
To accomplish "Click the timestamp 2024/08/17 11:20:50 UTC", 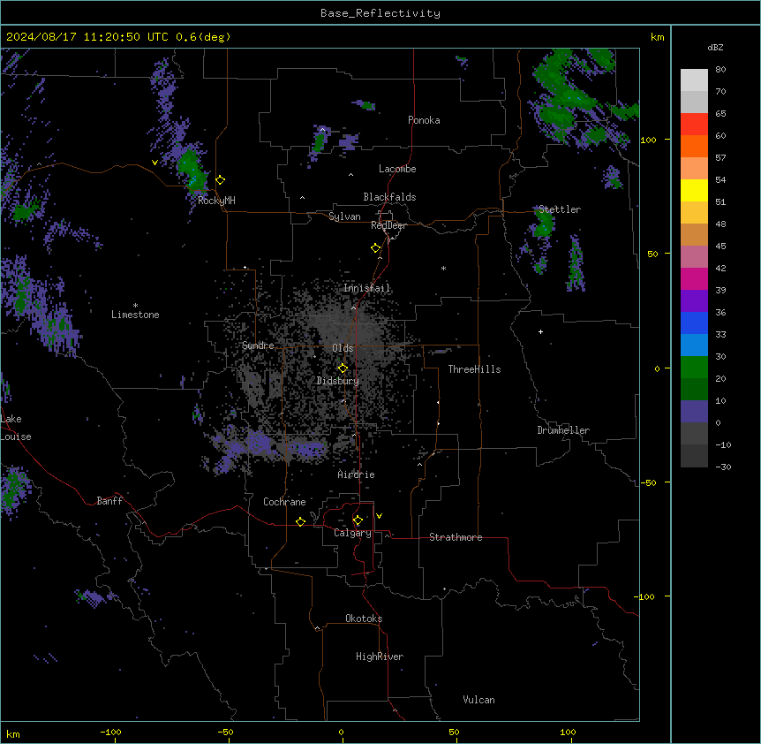I will click(x=88, y=37).
